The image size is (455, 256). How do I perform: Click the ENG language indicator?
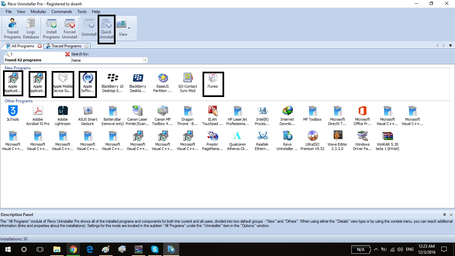coord(410,249)
